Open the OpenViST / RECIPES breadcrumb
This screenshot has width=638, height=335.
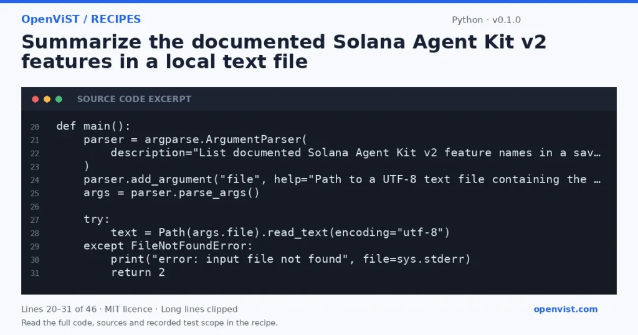(81, 19)
